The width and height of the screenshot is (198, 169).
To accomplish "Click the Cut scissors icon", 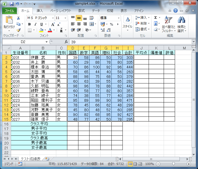I will [x=18, y=18].
